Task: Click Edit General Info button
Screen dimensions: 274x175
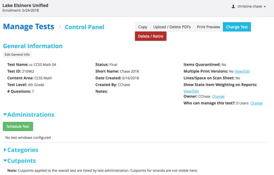Action: click(17, 55)
